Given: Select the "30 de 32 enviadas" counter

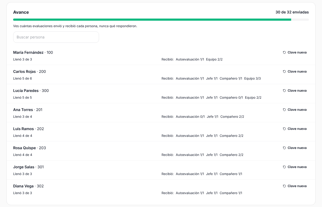Looking at the screenshot, I should 292,12.
